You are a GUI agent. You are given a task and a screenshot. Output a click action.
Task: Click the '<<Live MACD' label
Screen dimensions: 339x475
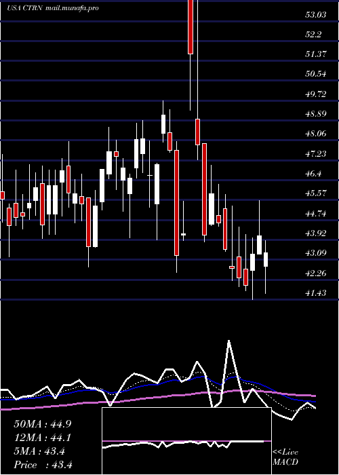pyautogui.click(x=285, y=457)
